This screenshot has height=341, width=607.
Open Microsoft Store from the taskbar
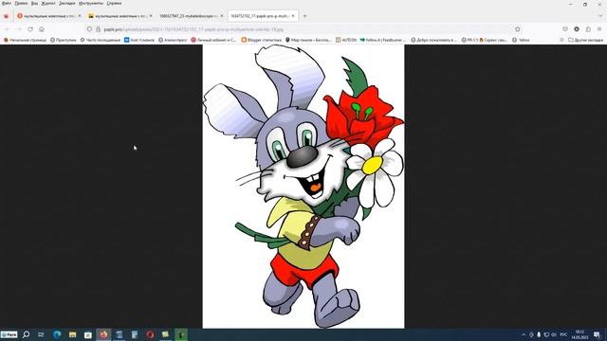point(88,334)
